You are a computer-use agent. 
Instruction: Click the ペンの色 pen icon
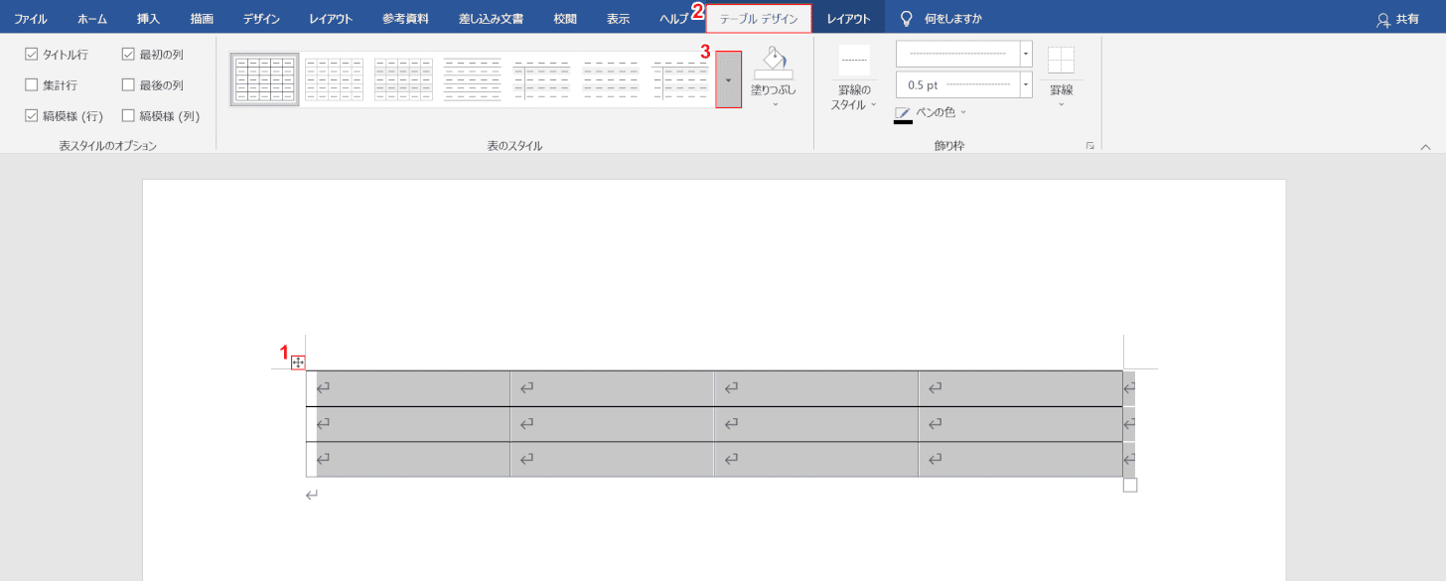coord(903,114)
